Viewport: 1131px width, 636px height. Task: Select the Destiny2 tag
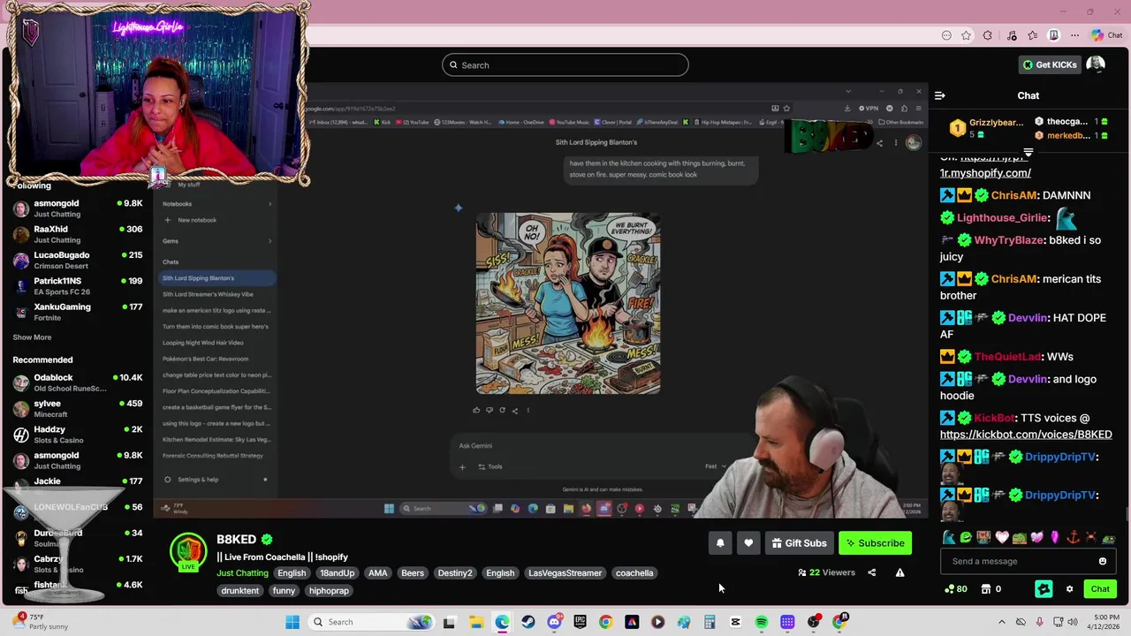click(455, 573)
